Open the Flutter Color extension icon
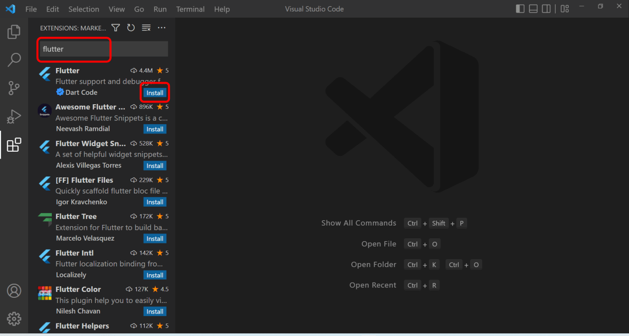Screen dimensions: 629x336 click(45, 293)
